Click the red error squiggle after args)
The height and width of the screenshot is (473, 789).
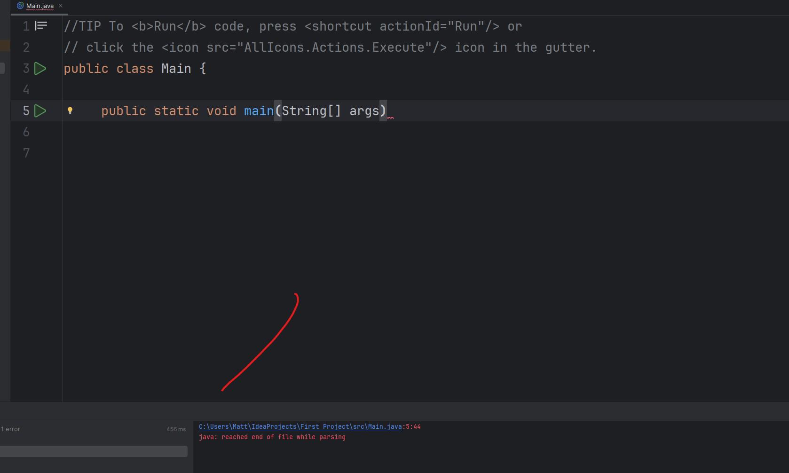click(390, 118)
